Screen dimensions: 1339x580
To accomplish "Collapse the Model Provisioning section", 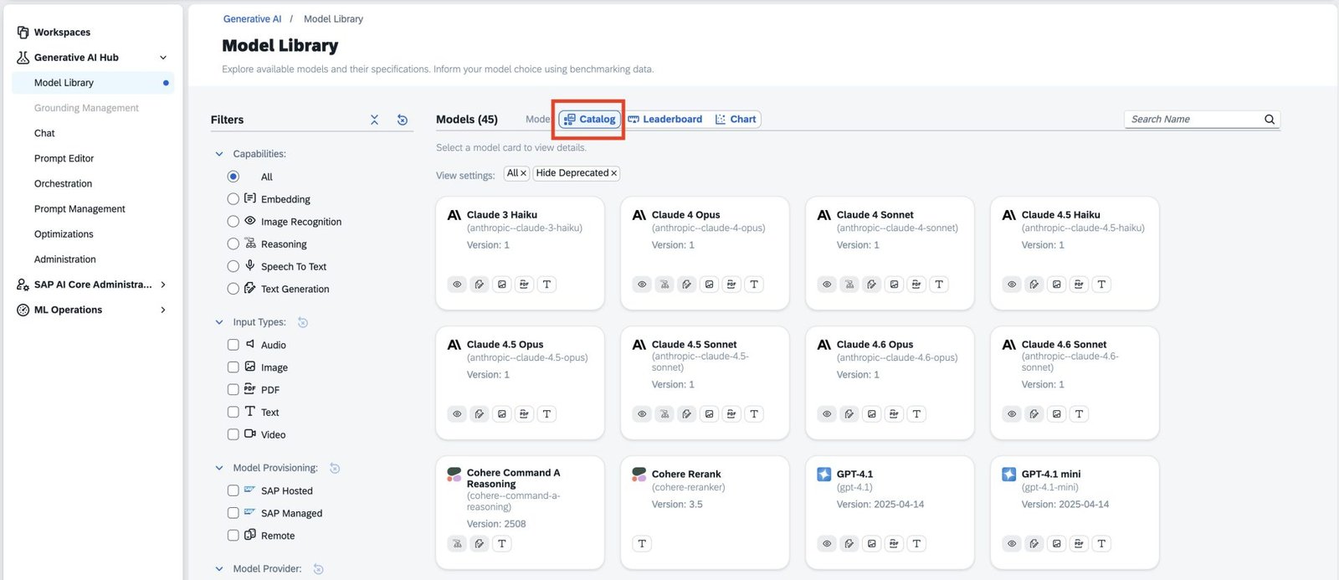I will [x=219, y=468].
